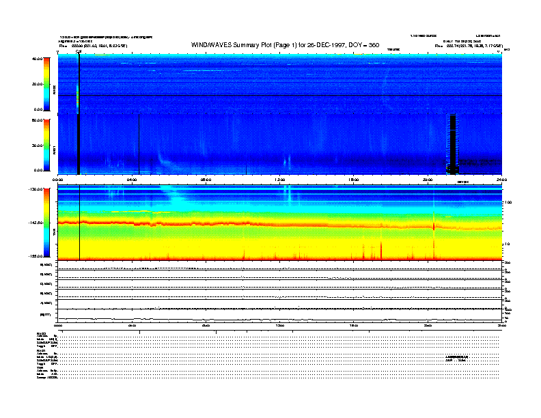Click the curved drifting burst after 05:00 in RAD1
Viewport: 541px width, 418px height.
pyautogui.click(x=167, y=161)
